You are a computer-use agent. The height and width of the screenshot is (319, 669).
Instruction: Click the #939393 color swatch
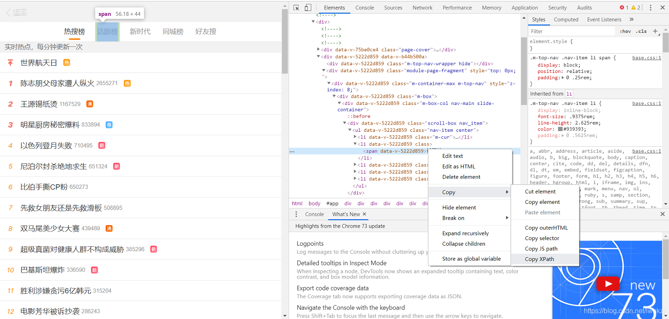coord(560,129)
